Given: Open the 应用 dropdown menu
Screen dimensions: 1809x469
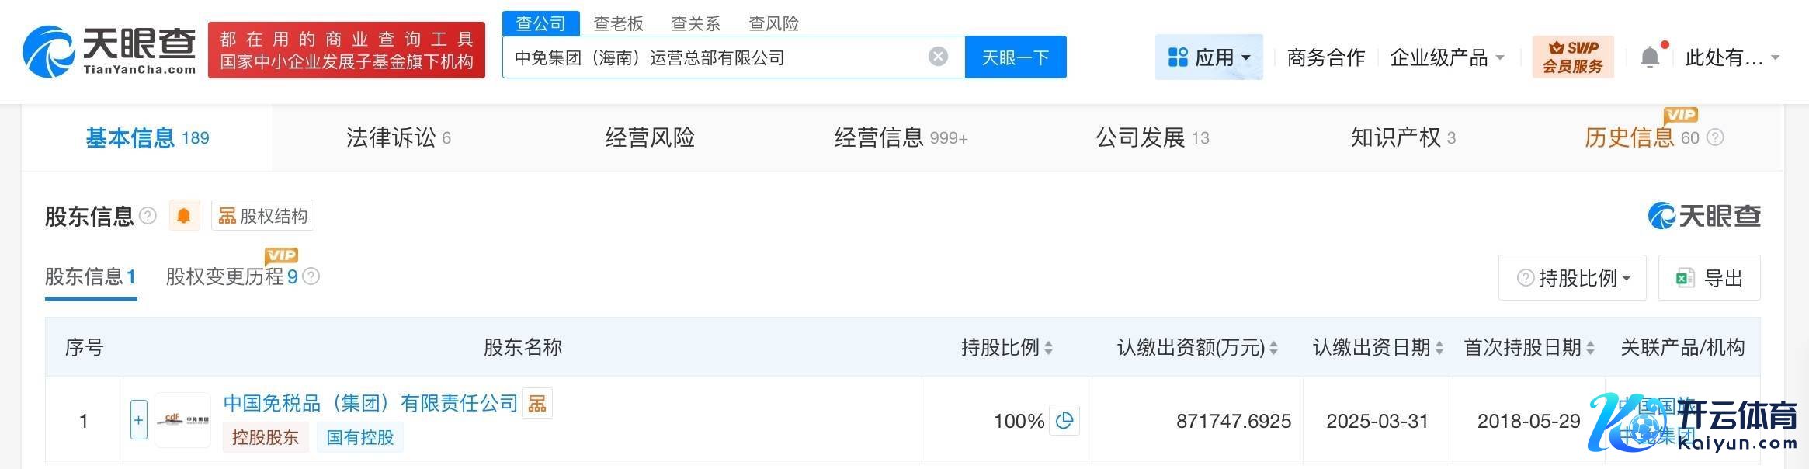Looking at the screenshot, I should [1209, 57].
